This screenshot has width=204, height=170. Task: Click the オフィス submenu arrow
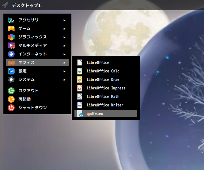(64, 63)
